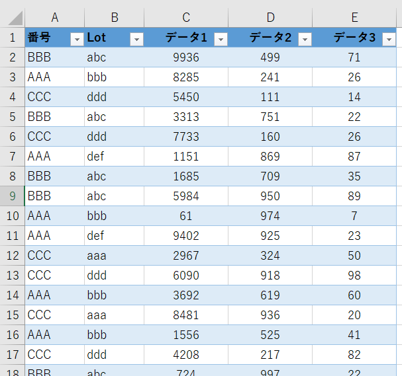Click cell with value 9402
Viewport: 402px width, 376px height.
pos(186,236)
